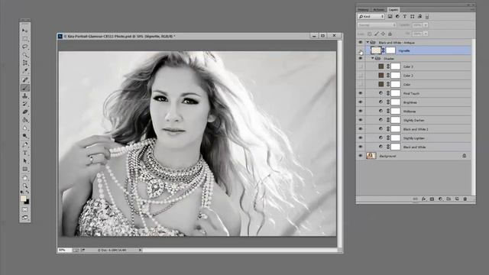Viewport: 489px width, 275px height.
Task: Click the Color 2 layer fill swatch
Action: coord(381,75)
